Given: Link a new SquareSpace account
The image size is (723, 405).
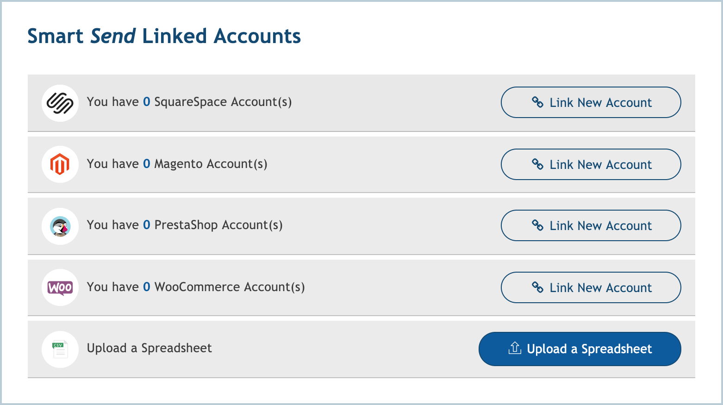Looking at the screenshot, I should tap(591, 102).
